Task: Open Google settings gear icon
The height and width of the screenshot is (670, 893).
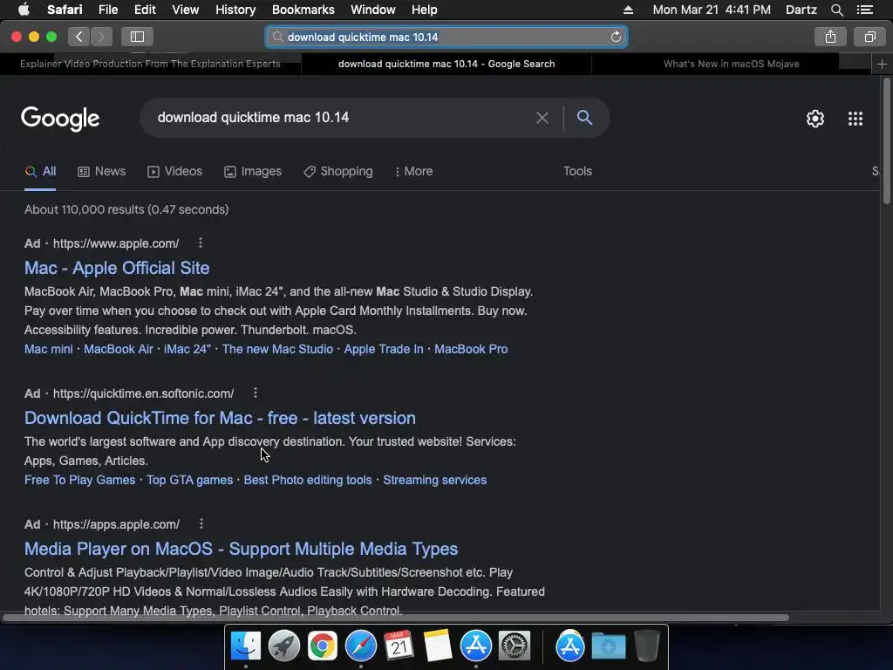Action: coord(815,119)
